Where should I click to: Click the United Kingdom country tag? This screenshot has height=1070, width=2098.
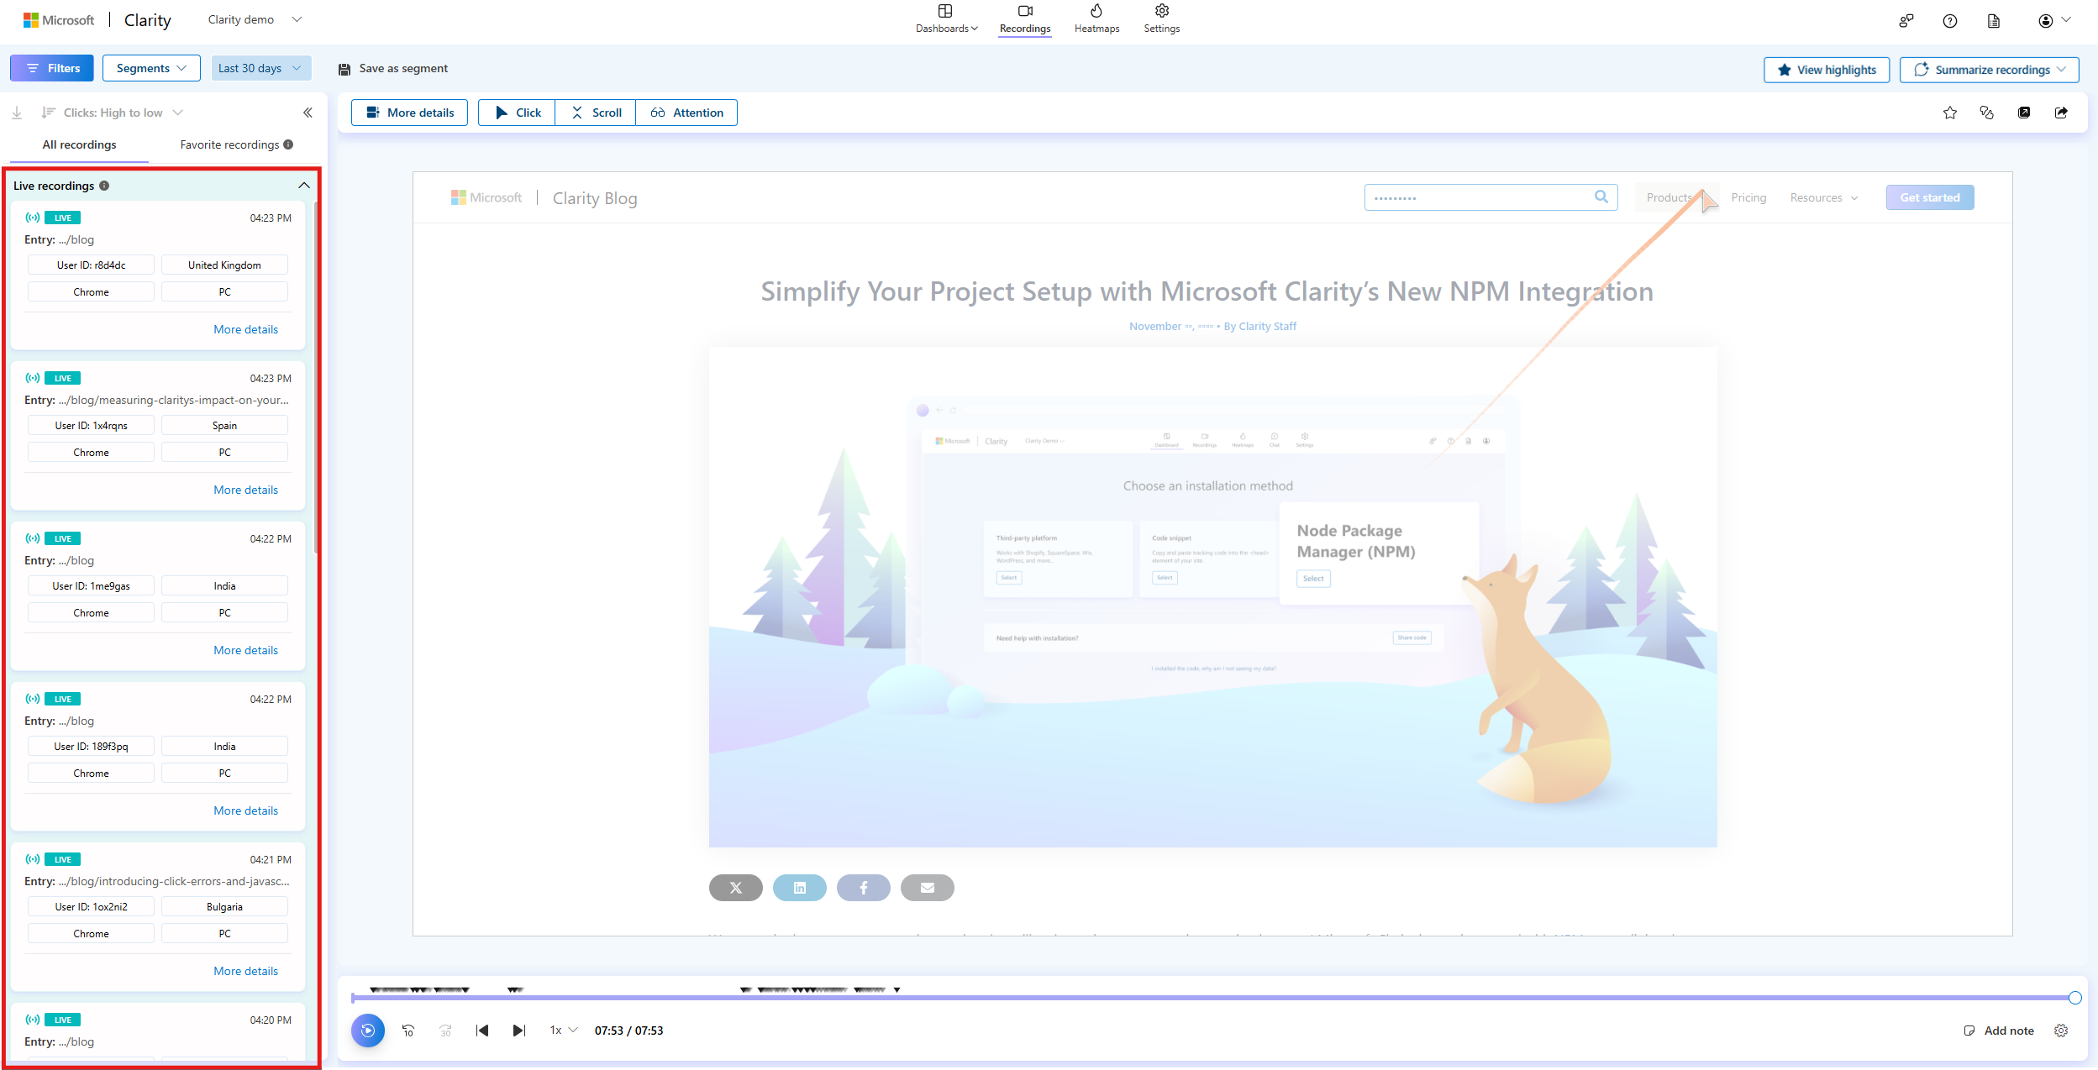(224, 265)
